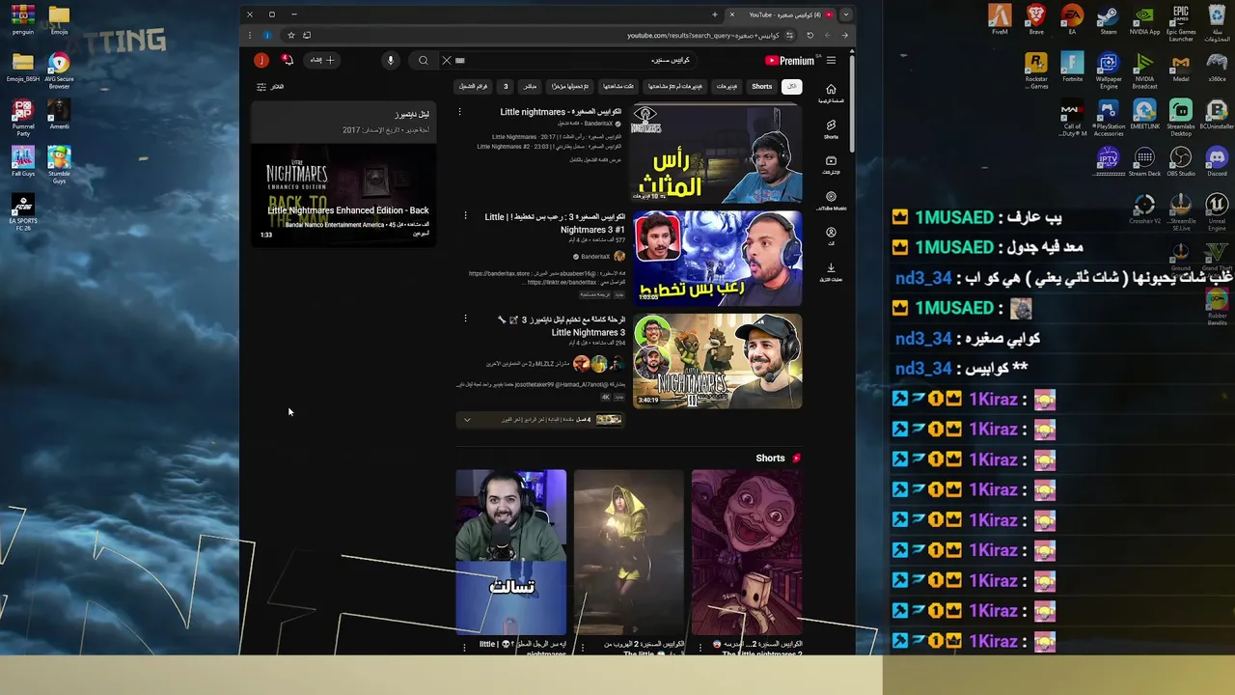This screenshot has height=695, width=1235.
Task: Go to YouTube Home in sidebar
Action: tap(831, 94)
